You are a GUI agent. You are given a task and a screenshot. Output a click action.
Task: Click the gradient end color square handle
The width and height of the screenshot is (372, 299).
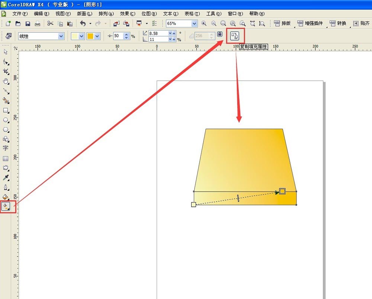pyautogui.click(x=282, y=191)
